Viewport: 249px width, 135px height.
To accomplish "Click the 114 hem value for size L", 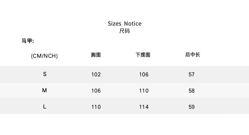I will click(x=144, y=107).
